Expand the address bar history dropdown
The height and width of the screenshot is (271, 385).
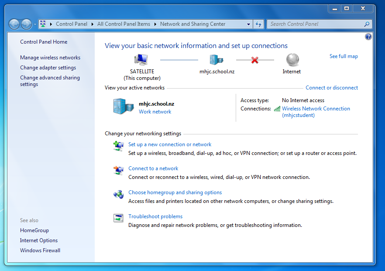pyautogui.click(x=248, y=24)
